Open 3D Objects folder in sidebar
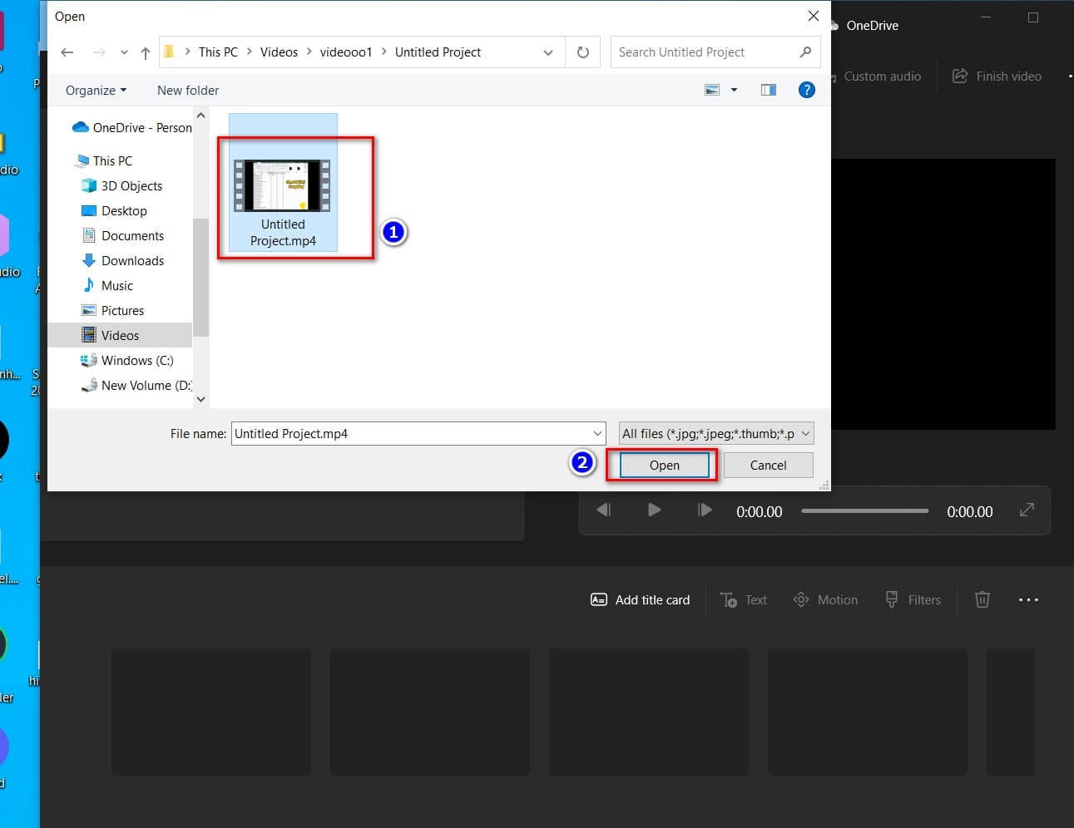The width and height of the screenshot is (1074, 828). (121, 186)
